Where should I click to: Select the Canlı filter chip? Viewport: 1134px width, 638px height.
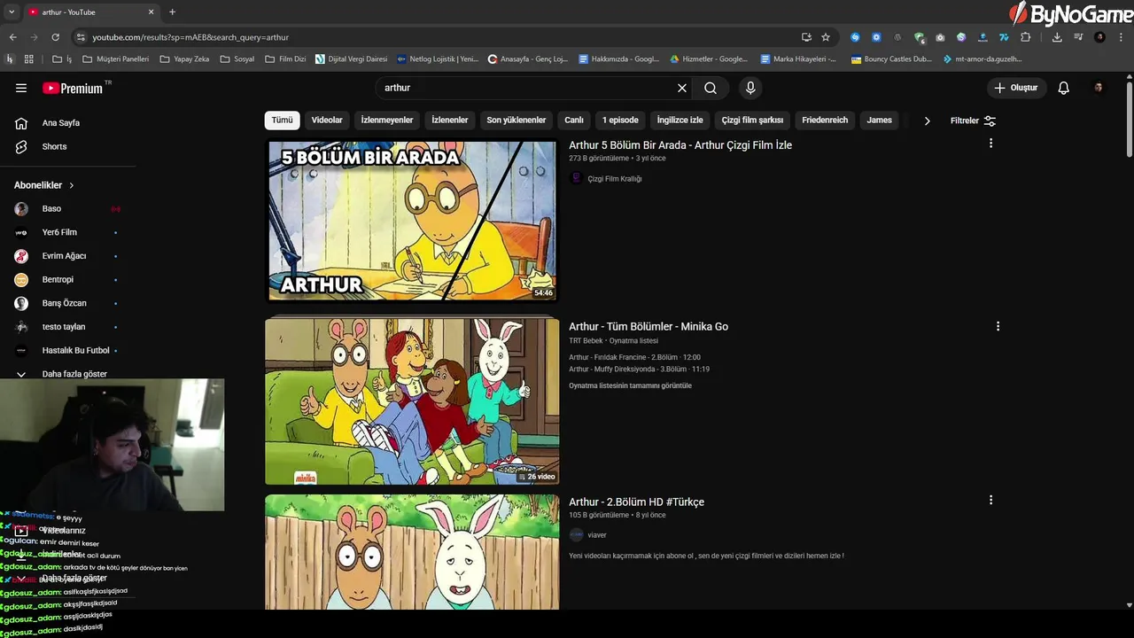point(574,121)
